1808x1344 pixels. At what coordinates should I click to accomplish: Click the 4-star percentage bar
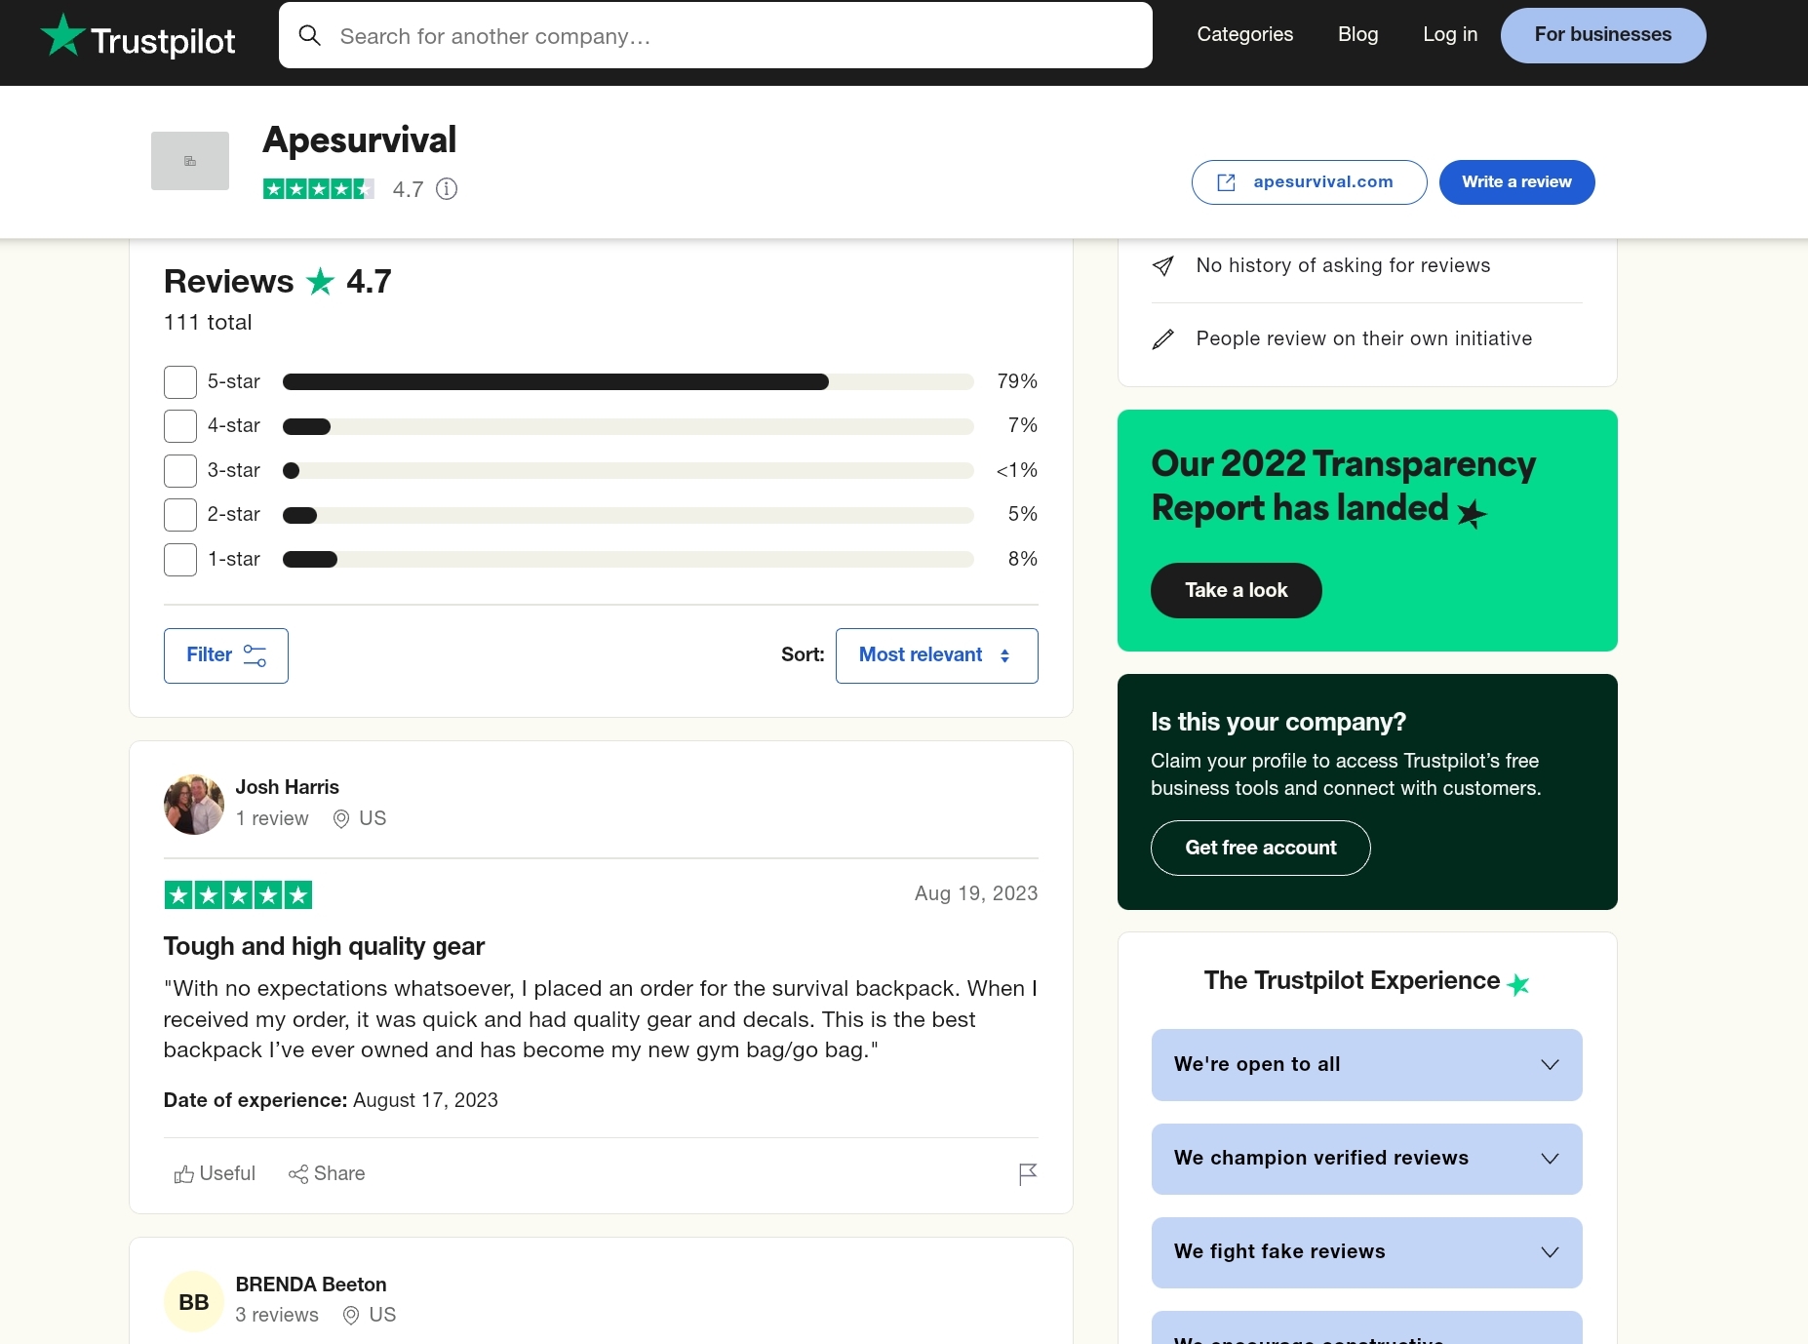pos(628,426)
